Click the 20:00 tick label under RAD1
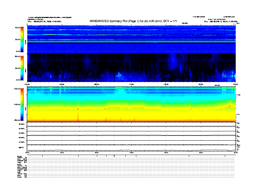Screen dimensions: 254x196 201,84
